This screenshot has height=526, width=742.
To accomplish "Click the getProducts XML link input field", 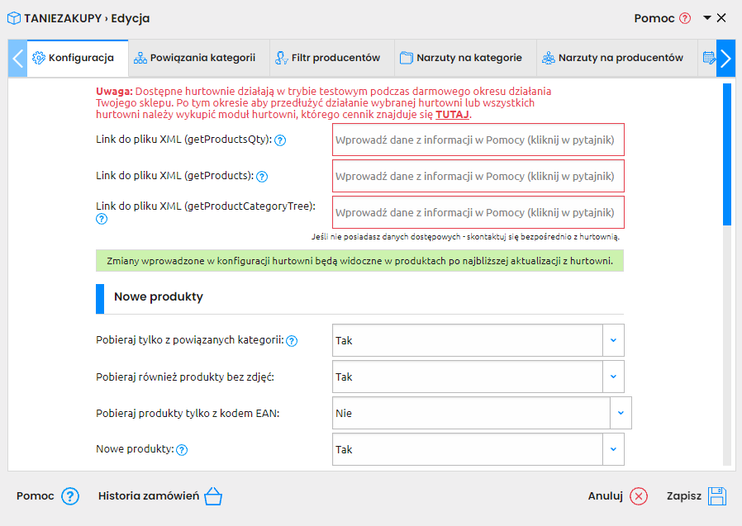I will [478, 176].
